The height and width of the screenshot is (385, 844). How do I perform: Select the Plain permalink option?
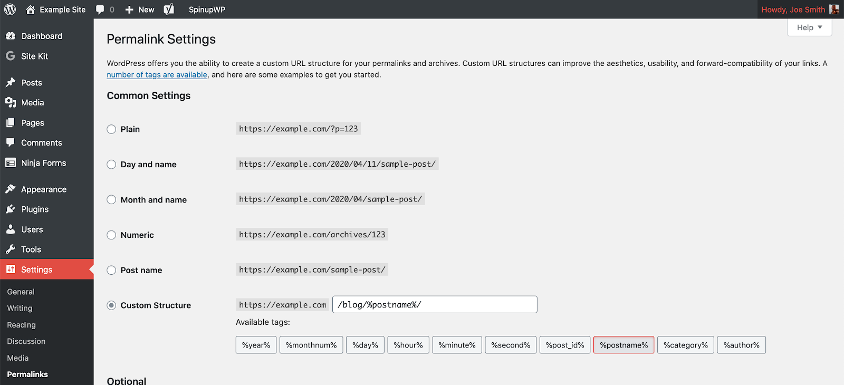(x=111, y=129)
